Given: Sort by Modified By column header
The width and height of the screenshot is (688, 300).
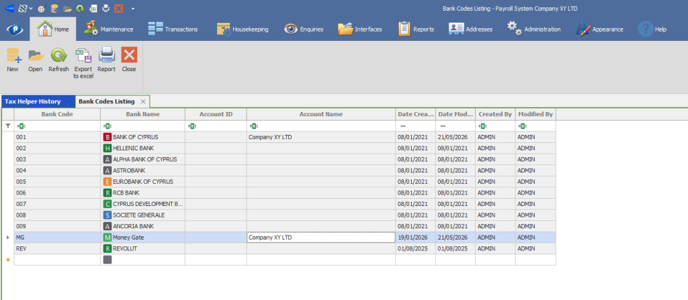Looking at the screenshot, I should [x=535, y=114].
